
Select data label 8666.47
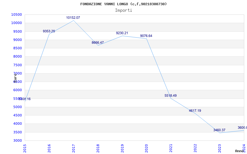(x=98, y=43)
